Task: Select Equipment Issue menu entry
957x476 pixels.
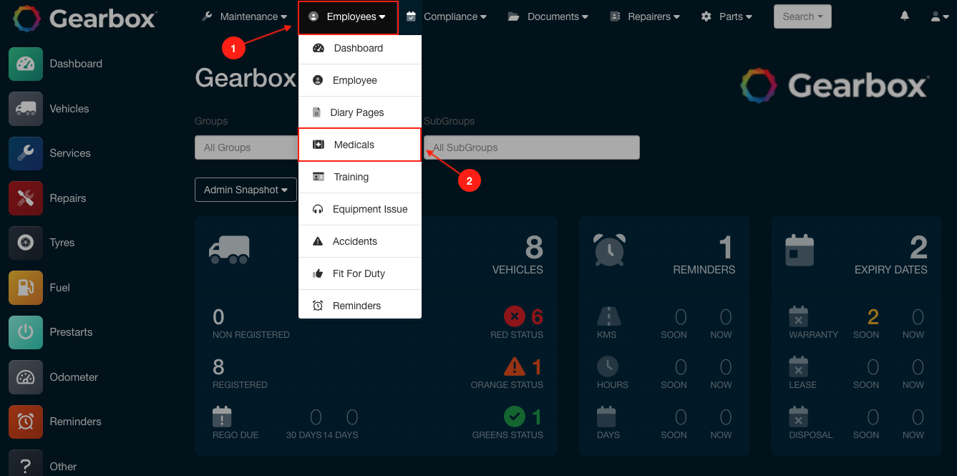Action: point(360,209)
